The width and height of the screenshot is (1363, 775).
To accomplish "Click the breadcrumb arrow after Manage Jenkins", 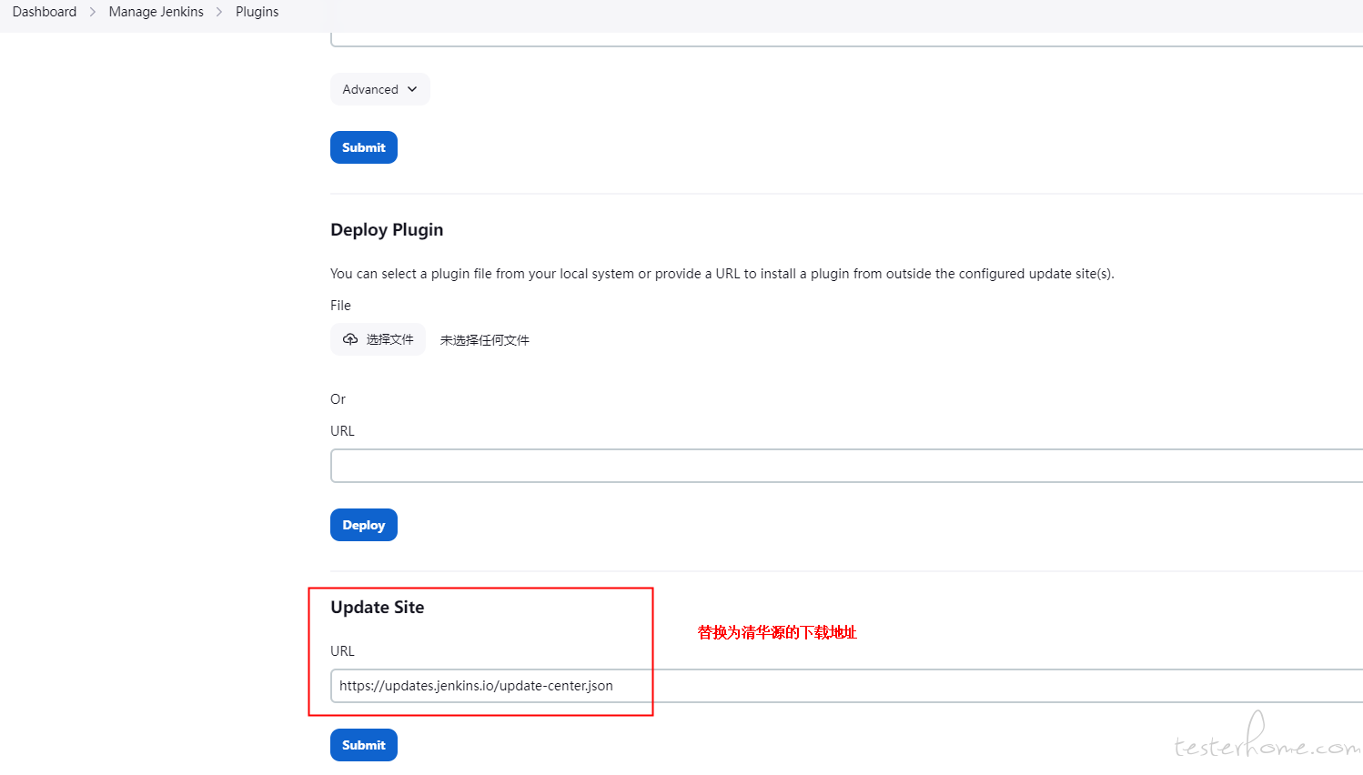I will [219, 12].
